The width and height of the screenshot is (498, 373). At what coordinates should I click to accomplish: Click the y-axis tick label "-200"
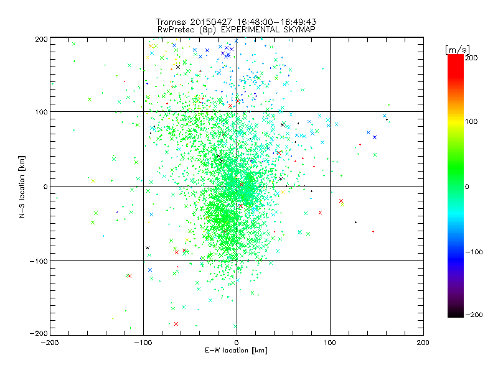39,333
